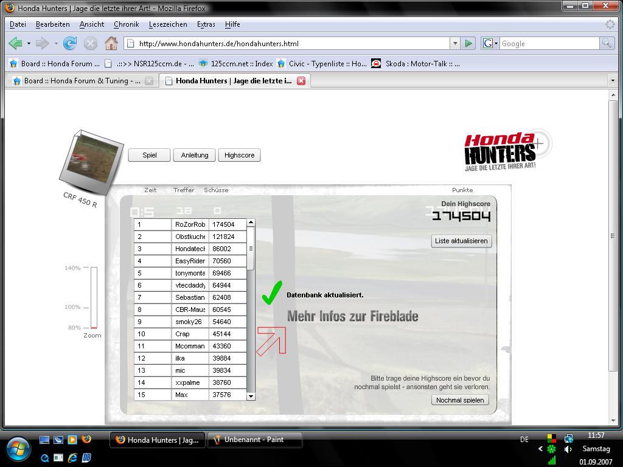Click the Forward arrow in Firefox toolbar
Viewport: 623px width, 467px height.
pyautogui.click(x=42, y=43)
